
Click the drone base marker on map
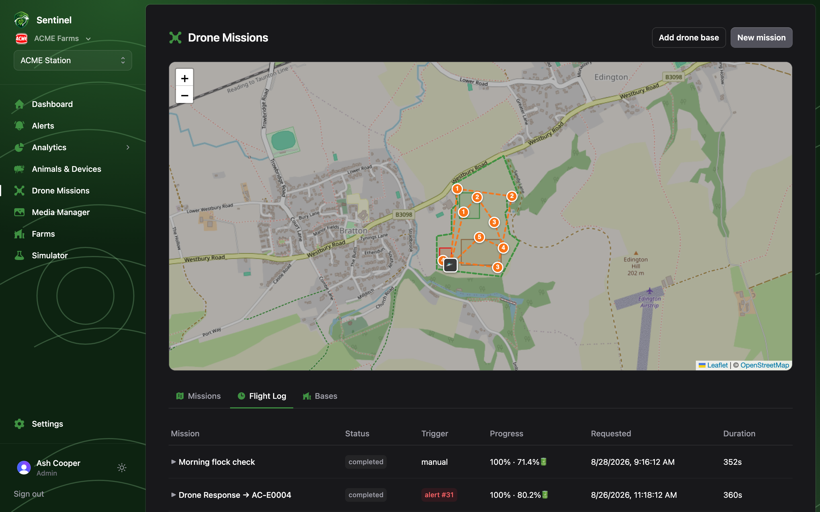point(450,265)
